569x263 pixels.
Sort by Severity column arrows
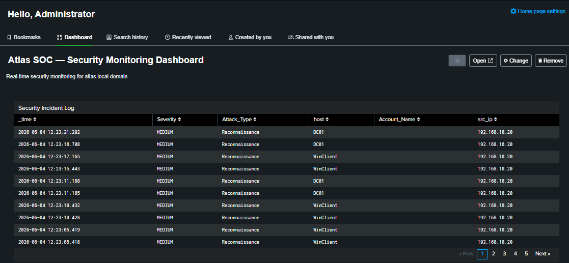tap(179, 119)
